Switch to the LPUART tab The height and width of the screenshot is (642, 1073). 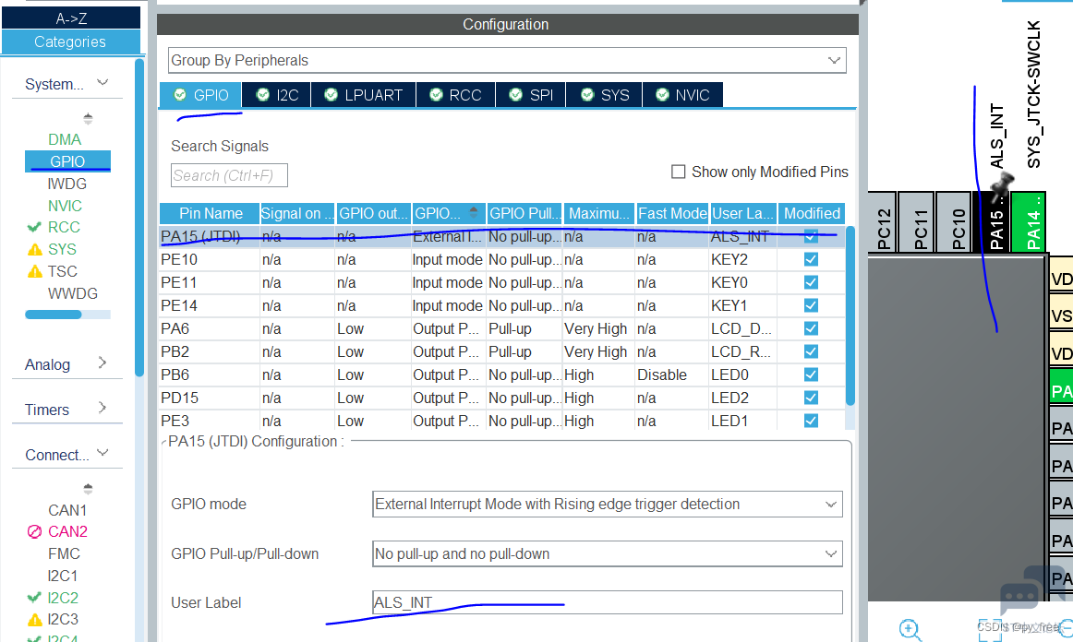click(x=364, y=95)
